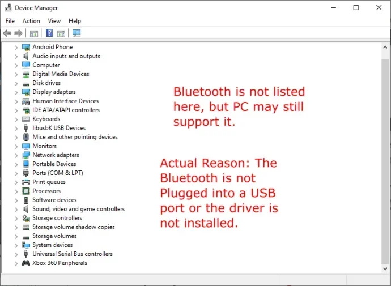Click the Audio inputs speaker icon
This screenshot has height=286, width=391.
(26, 56)
